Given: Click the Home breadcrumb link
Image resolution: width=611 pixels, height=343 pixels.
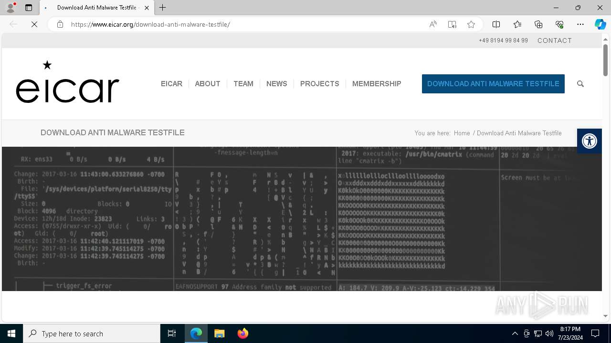Looking at the screenshot, I should click(x=462, y=133).
